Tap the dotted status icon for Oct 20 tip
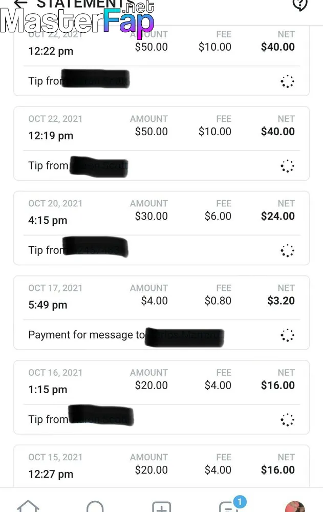The image size is (323, 512). (x=287, y=250)
